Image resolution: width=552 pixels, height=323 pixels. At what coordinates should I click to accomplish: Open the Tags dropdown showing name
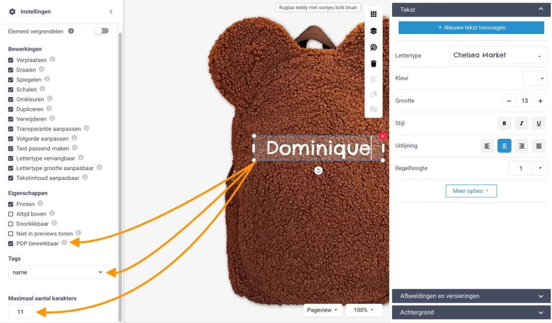point(58,272)
